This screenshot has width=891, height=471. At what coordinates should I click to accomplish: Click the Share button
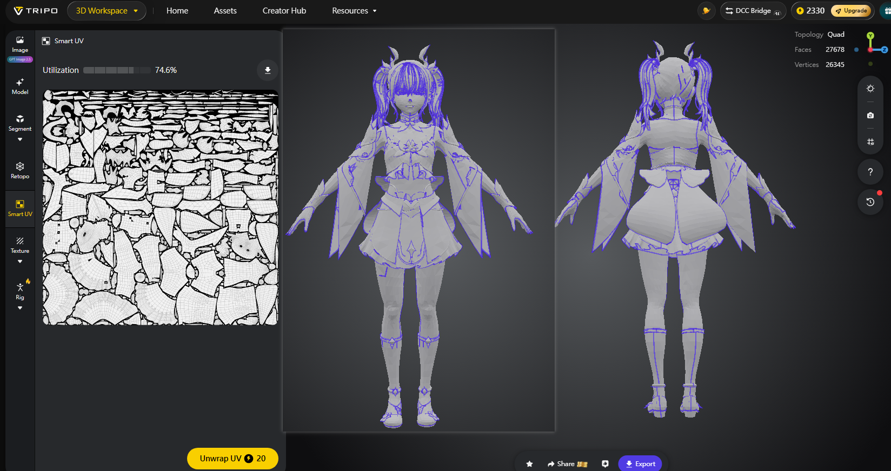(x=567, y=464)
